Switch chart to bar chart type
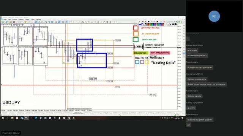The height and width of the screenshot is (136, 243). [x=36, y=22]
